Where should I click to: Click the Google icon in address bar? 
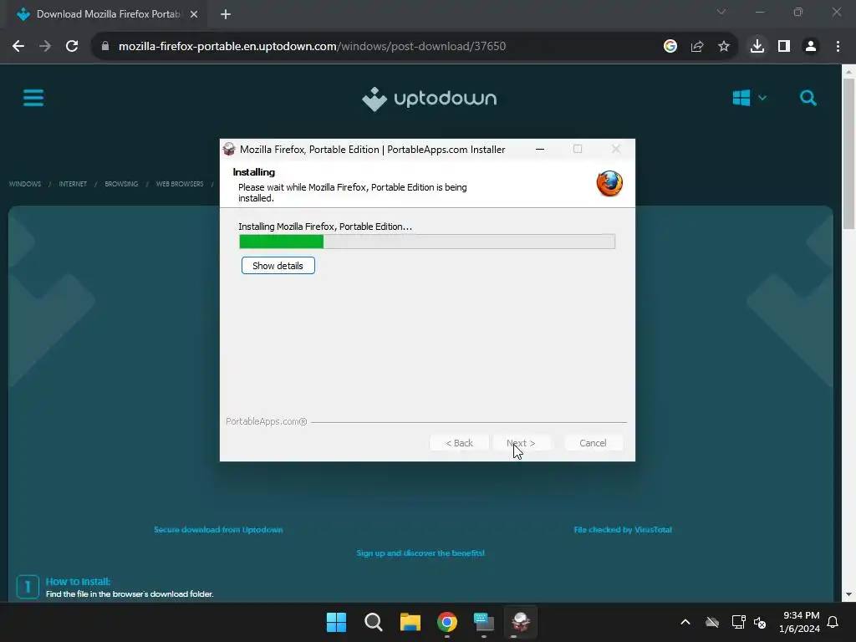point(670,47)
